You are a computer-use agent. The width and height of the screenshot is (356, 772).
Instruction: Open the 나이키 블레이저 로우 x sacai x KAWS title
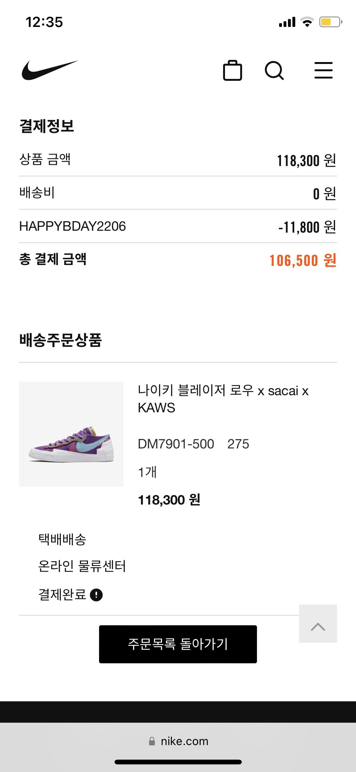point(223,399)
